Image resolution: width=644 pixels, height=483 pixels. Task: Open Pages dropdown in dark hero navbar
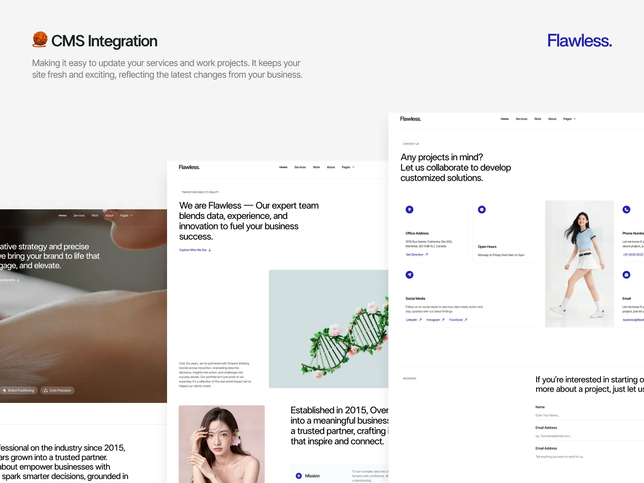pos(126,215)
